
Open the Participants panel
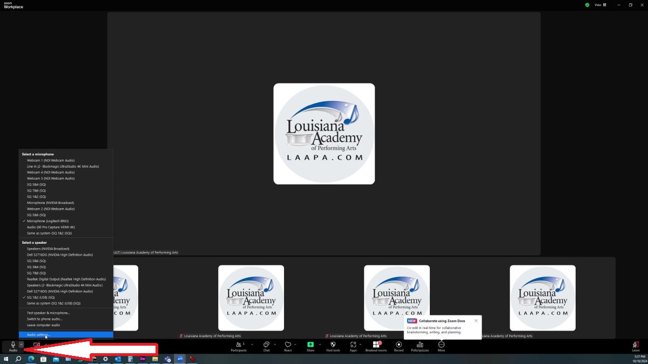pyautogui.click(x=238, y=345)
